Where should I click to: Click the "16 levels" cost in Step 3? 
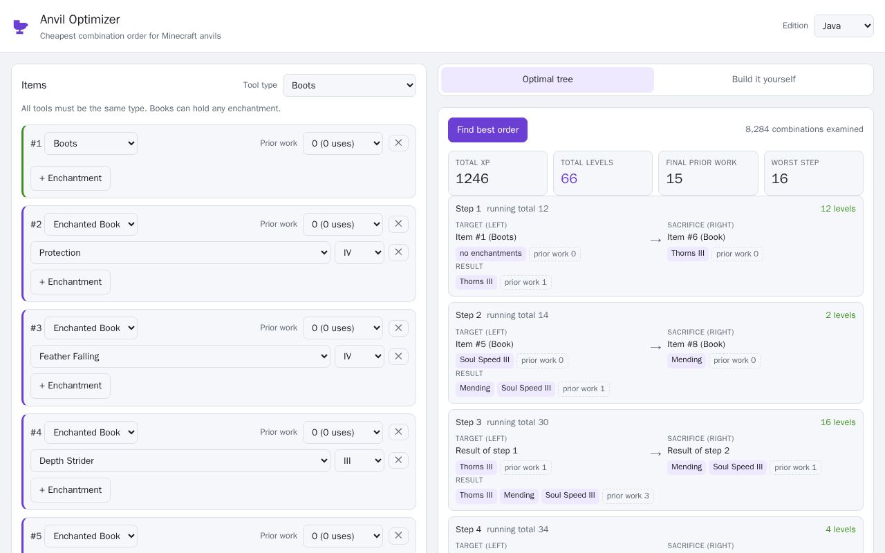838,422
